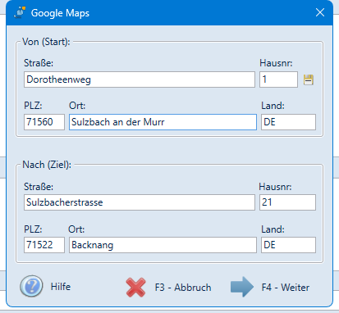
Task: Click the start Ort field Sulzbach an der Murr
Action: [x=163, y=122]
